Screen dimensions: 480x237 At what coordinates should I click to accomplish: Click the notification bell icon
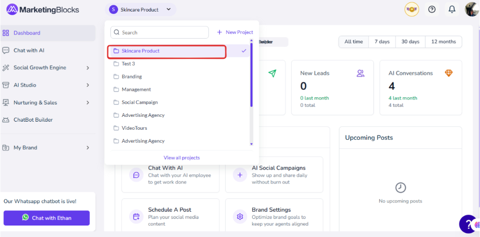(x=452, y=9)
